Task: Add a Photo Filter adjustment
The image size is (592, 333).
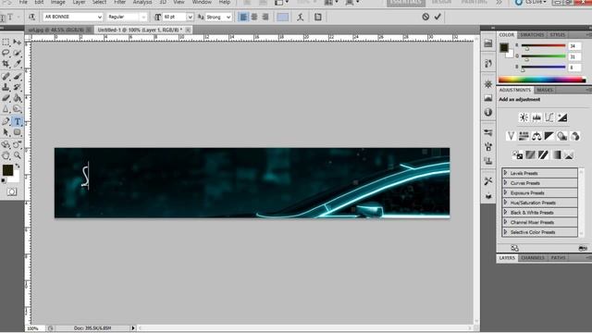Action: click(562, 136)
